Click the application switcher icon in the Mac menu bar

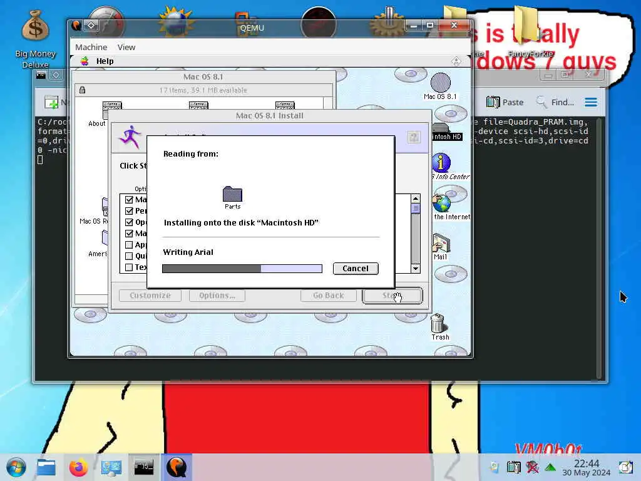(x=456, y=61)
